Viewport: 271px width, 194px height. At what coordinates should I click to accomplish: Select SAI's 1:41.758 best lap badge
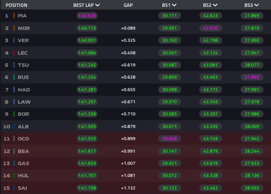point(87,188)
